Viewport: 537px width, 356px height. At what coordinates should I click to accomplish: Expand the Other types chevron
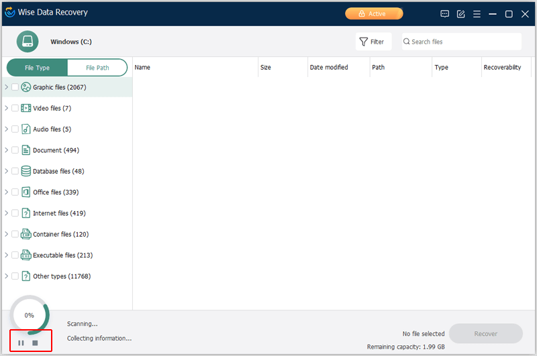coord(6,276)
